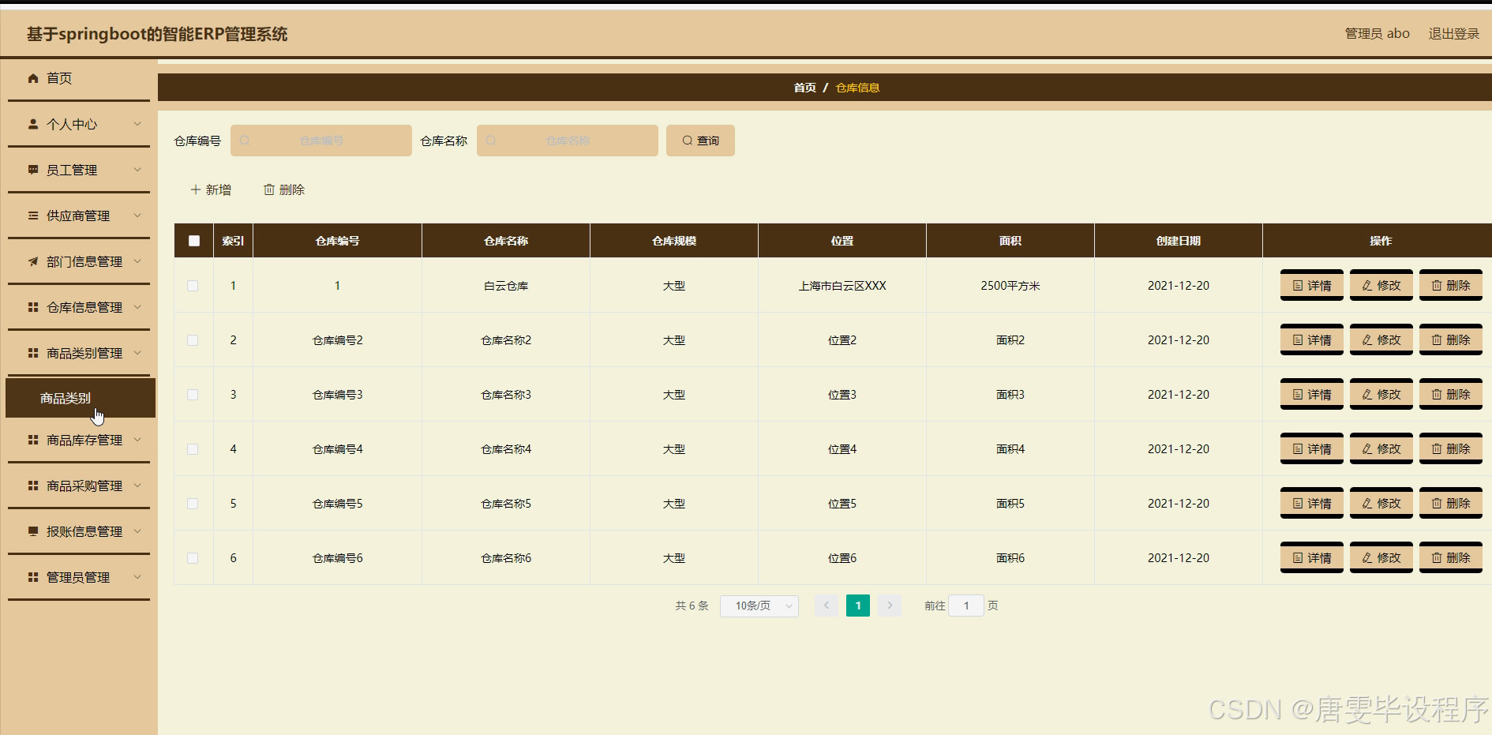Image resolution: width=1492 pixels, height=735 pixels.
Task: Click the paper-plane icon for 部门信息管理
Action: [33, 261]
